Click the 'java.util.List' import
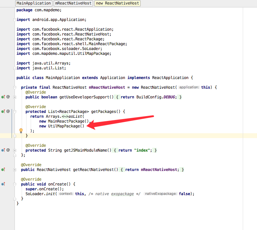This screenshot has width=257, height=230. [48, 68]
